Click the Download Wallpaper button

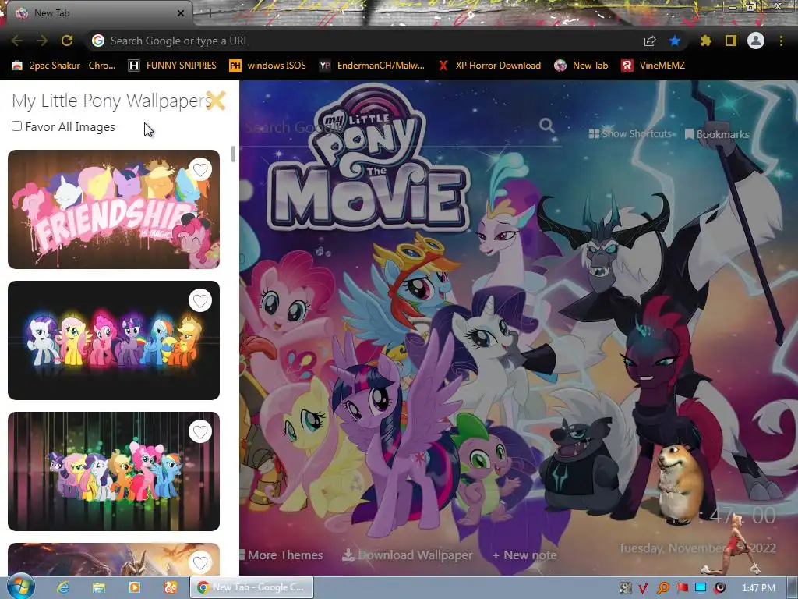[408, 555]
